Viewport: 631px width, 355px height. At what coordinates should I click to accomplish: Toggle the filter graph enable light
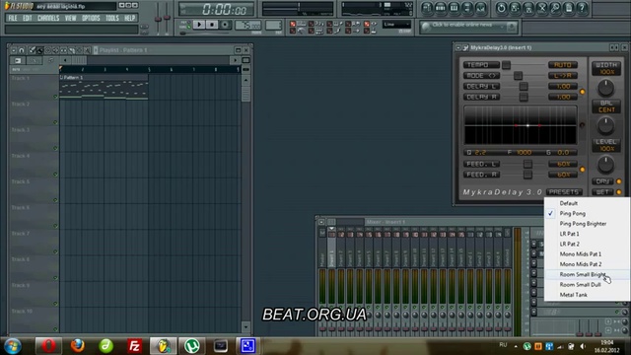tap(582, 125)
